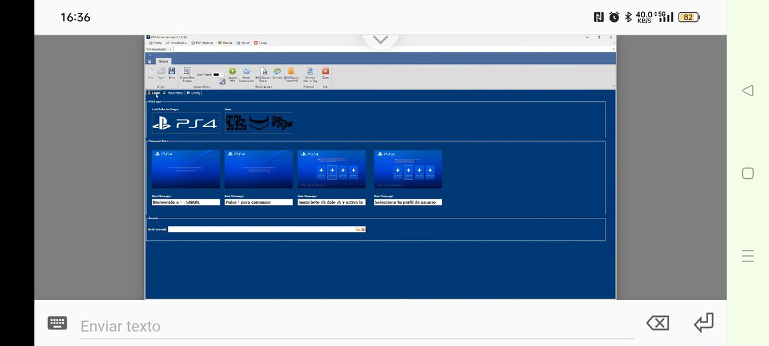769x346 pixels.
Task: Open the Developers menu
Action: (176, 43)
